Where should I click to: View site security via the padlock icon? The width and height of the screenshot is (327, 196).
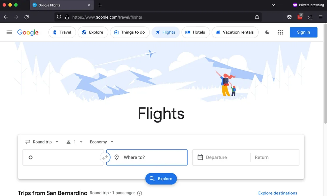point(67,17)
